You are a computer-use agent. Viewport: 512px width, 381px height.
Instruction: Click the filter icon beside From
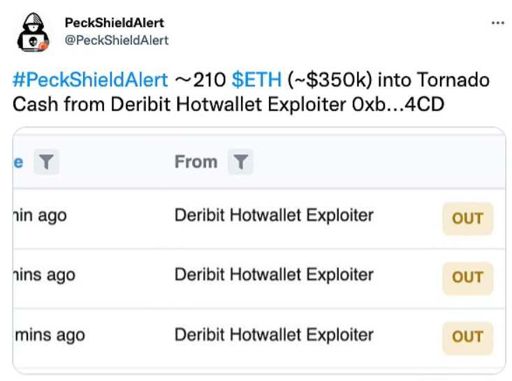tap(240, 162)
